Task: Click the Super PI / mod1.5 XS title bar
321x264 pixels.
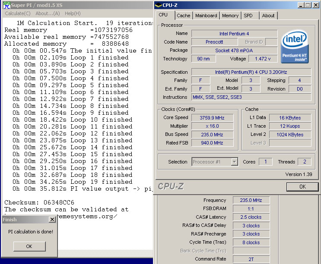Action: click(78, 5)
